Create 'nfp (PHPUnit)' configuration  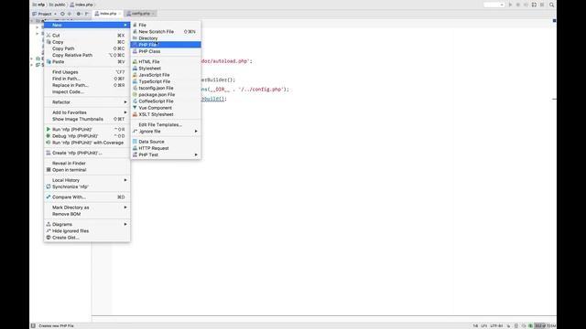[87, 153]
